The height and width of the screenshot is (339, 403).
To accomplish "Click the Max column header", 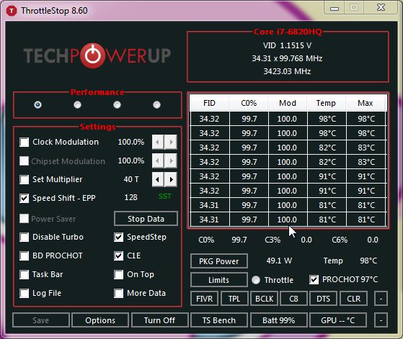I will coord(366,103).
